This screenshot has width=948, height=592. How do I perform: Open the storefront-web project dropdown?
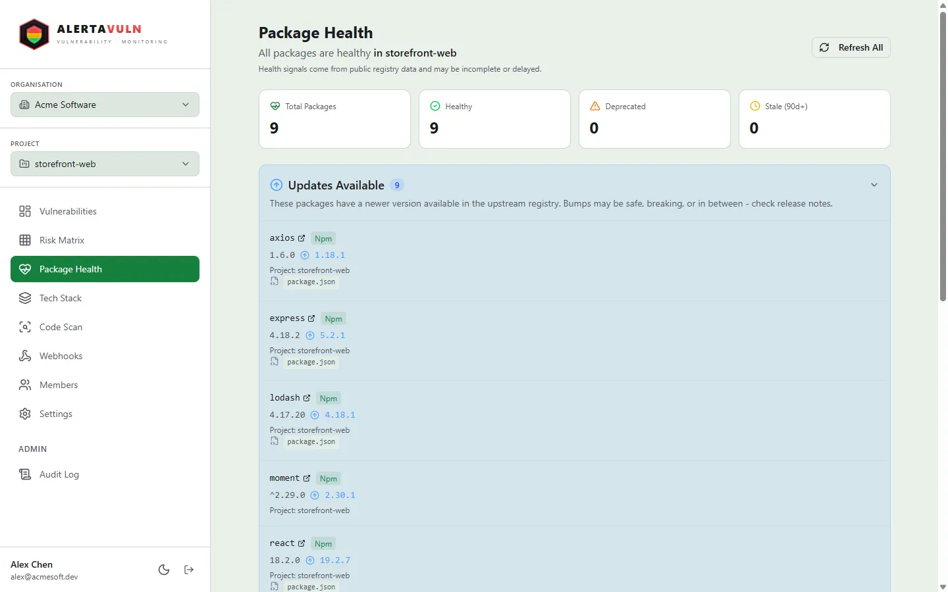(105, 164)
